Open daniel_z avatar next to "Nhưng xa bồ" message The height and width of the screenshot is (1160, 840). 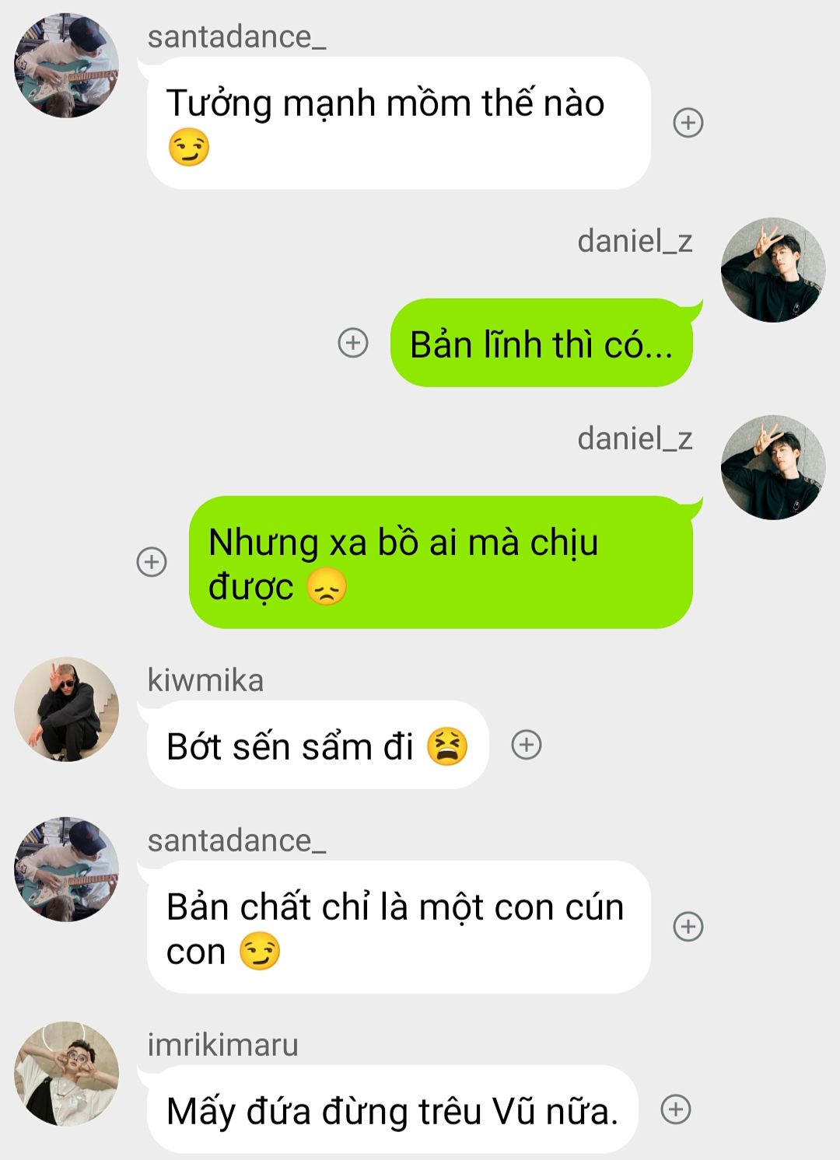click(x=773, y=467)
